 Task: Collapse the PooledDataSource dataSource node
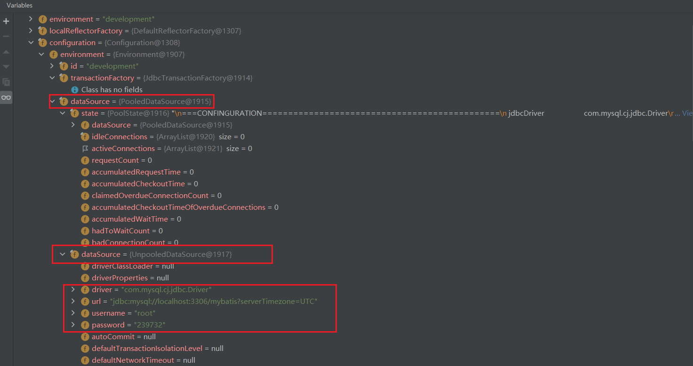(52, 101)
